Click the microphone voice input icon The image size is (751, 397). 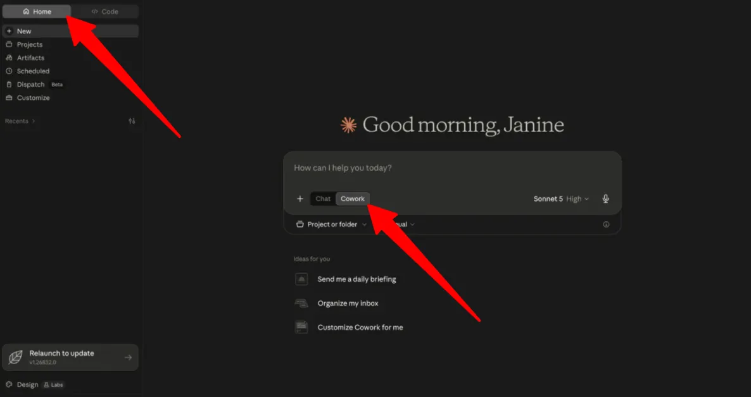(605, 199)
